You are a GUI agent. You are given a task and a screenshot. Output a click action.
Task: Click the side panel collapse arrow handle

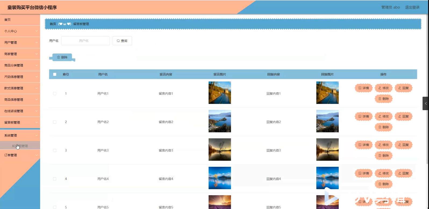pyautogui.click(x=426, y=103)
